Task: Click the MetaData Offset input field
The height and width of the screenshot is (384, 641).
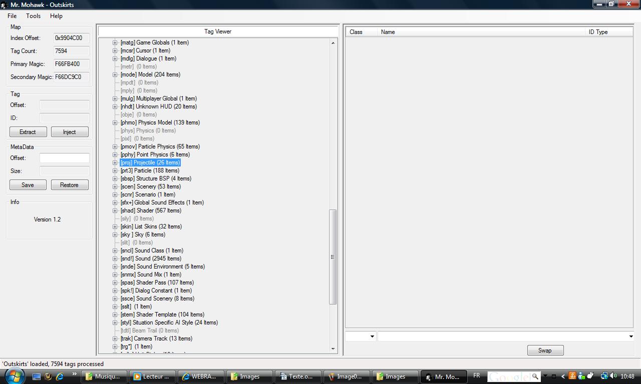Action: [64, 158]
